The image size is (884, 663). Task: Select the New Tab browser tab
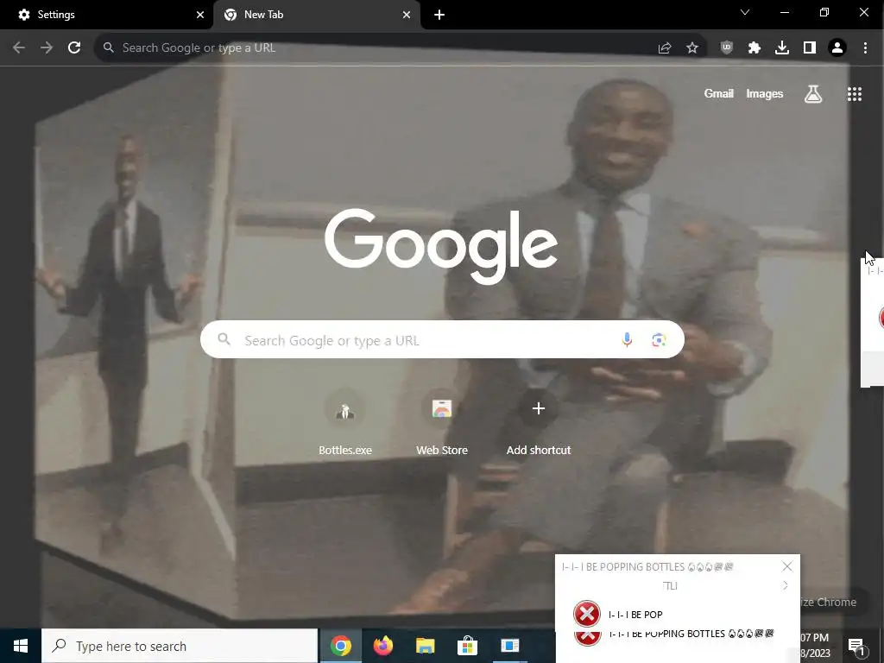tap(316, 15)
